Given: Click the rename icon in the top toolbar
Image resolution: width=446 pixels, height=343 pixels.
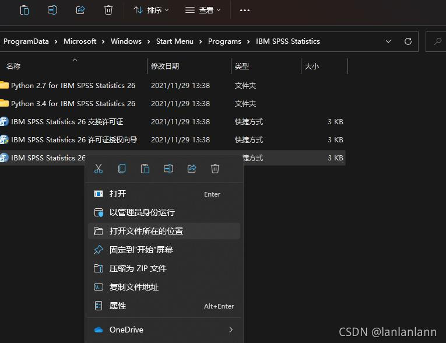Looking at the screenshot, I should click(x=52, y=10).
